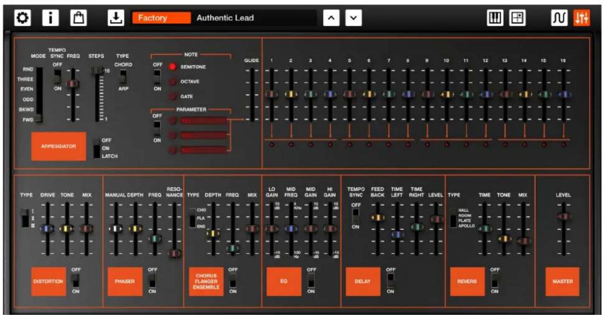
Task: Click the Distortion DRIVE blue slider
Action: point(47,229)
